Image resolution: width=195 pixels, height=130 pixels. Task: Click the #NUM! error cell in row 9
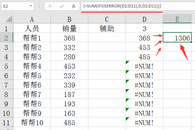point(144,103)
